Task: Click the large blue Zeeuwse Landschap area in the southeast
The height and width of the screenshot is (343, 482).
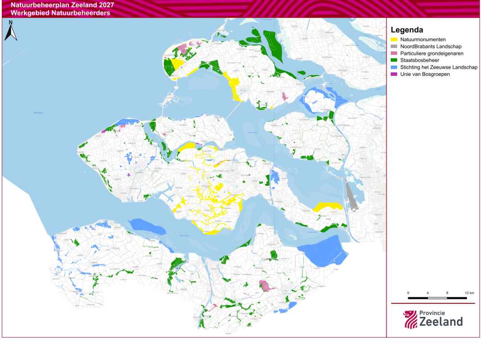Action: pyautogui.click(x=324, y=251)
